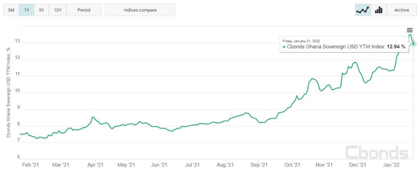Click the Jan '22 axis label
420x171 pixels.
click(x=392, y=164)
